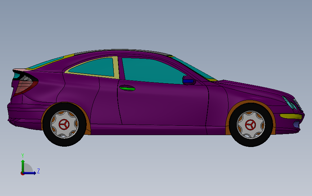Screen dimensions: 312x196
Task: Select the red star emblem on rear wheel
Action: click(64, 124)
